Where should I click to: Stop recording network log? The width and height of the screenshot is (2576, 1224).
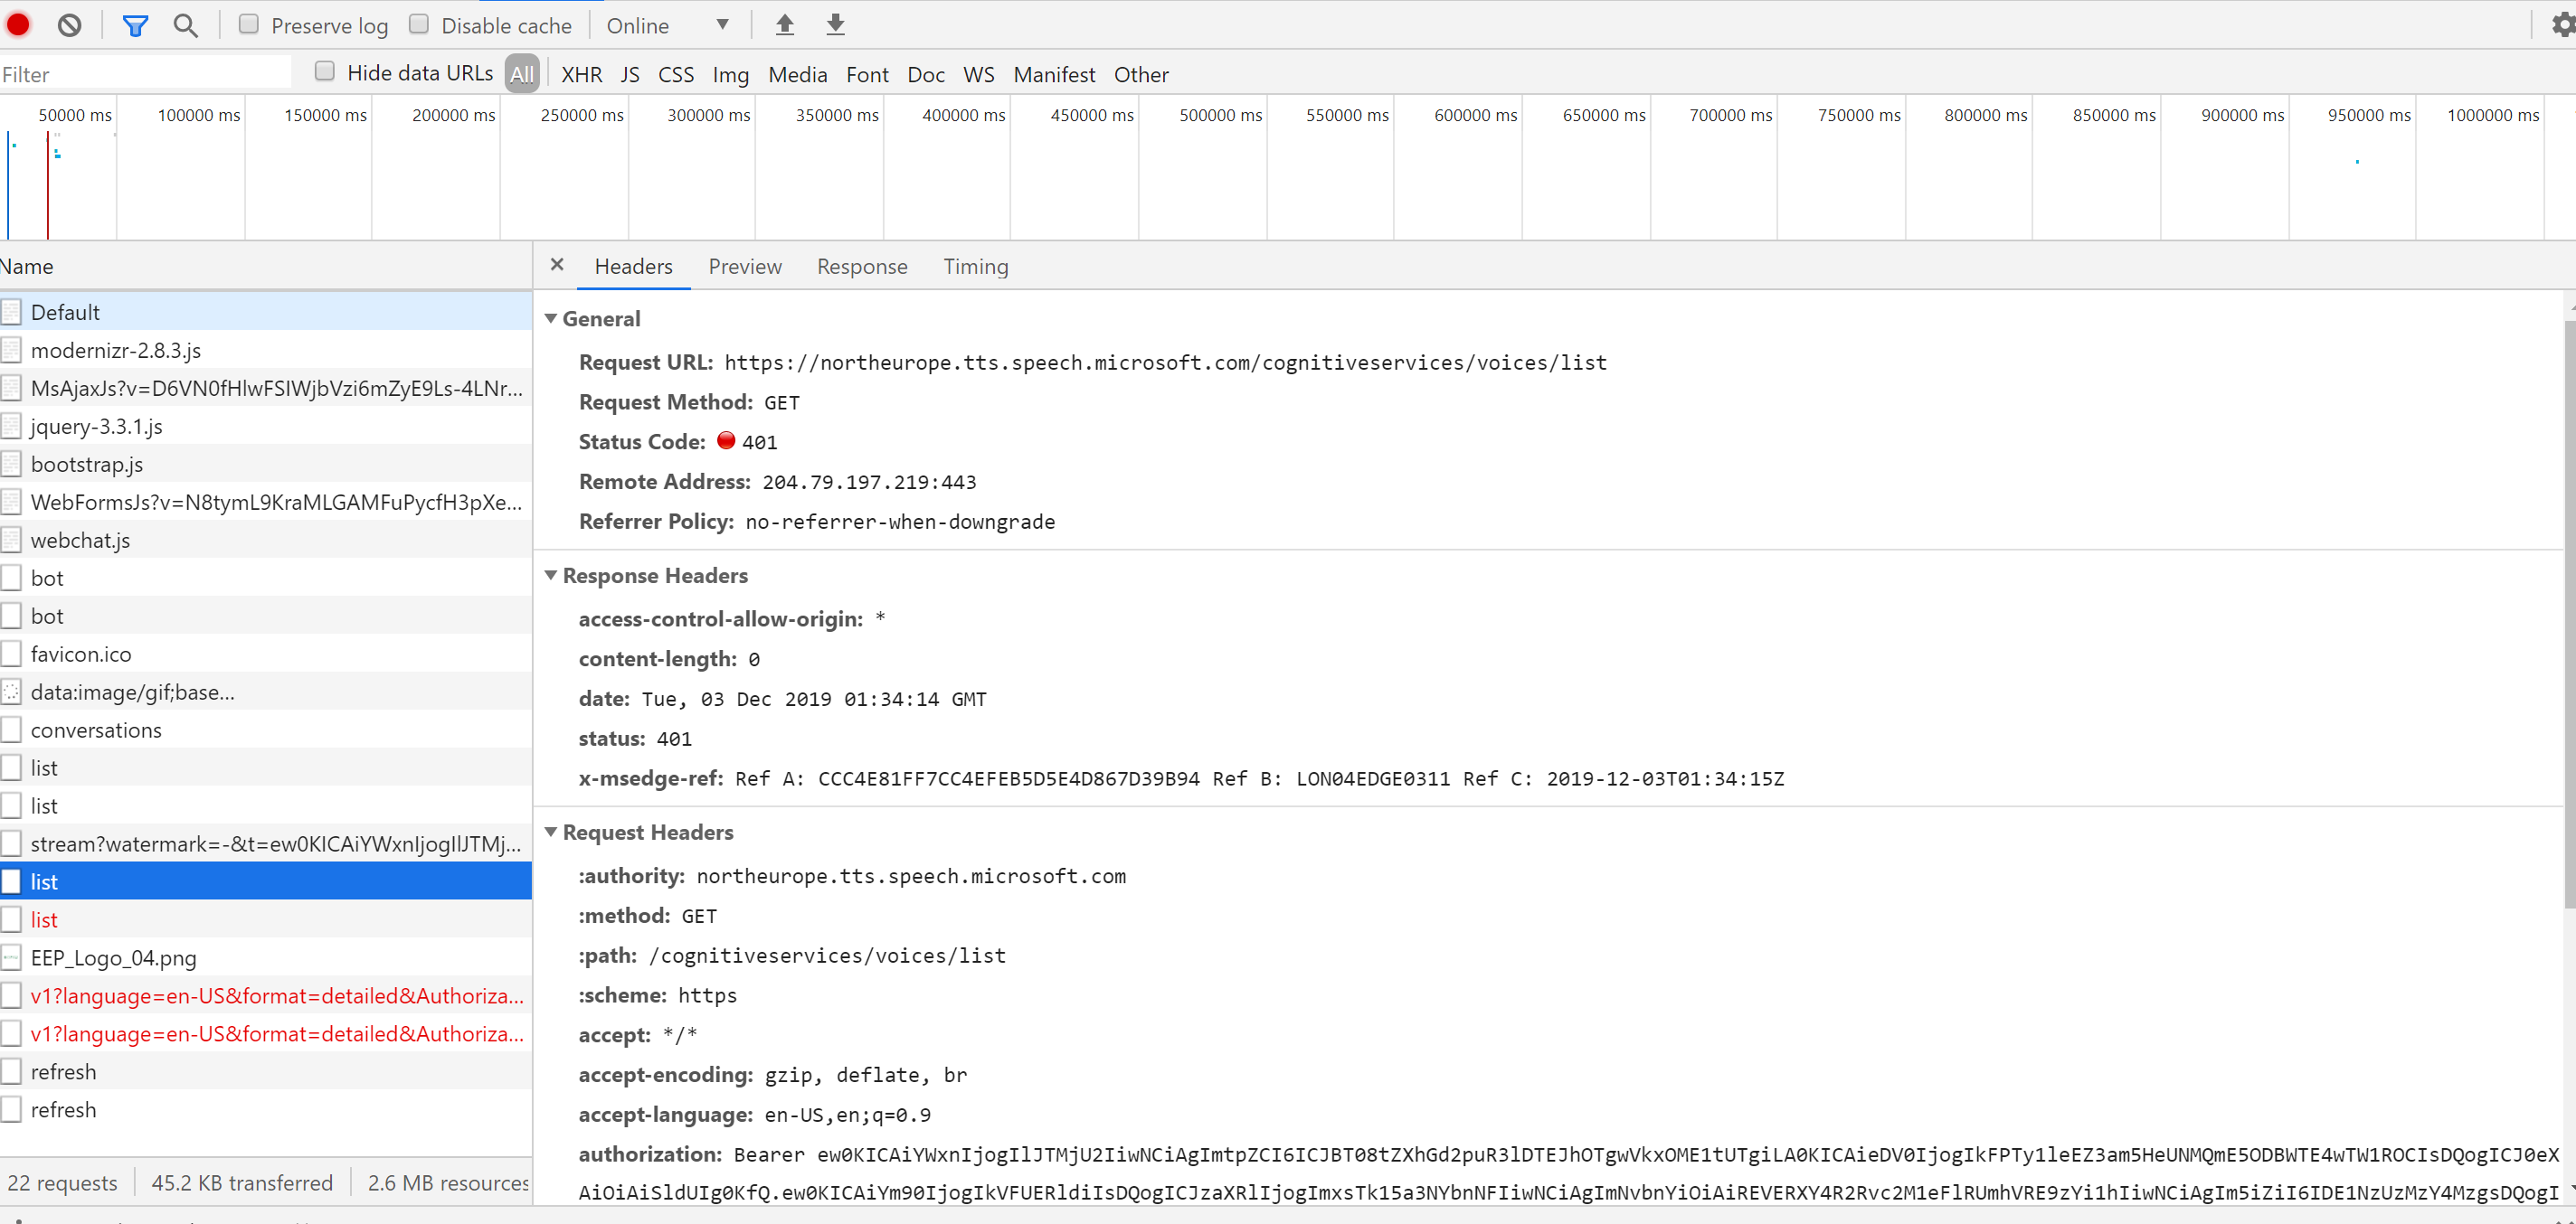pyautogui.click(x=18, y=24)
